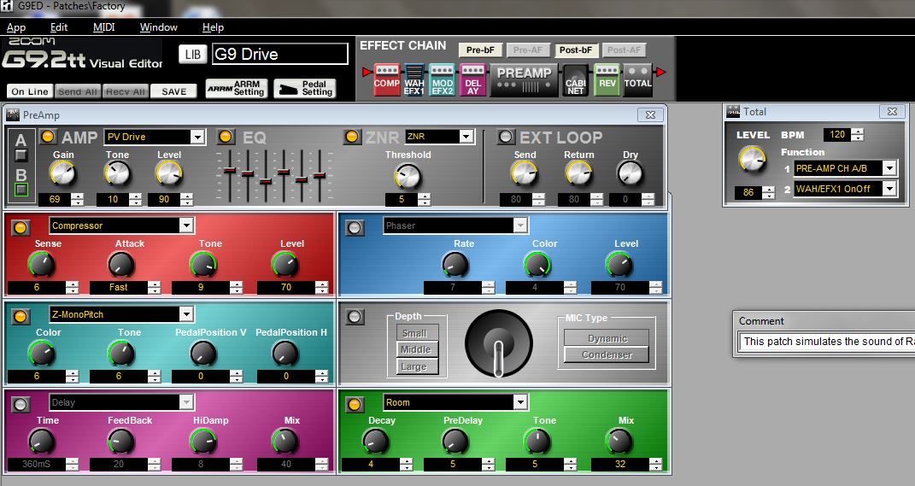Toggle the Compressor effect on/off
The image size is (915, 486).
coord(21,227)
